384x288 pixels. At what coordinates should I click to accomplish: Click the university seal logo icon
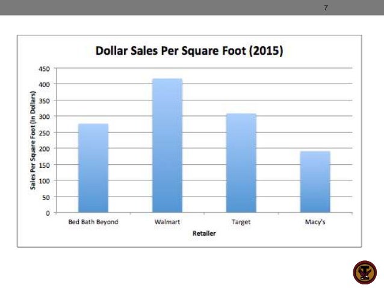pyautogui.click(x=365, y=272)
